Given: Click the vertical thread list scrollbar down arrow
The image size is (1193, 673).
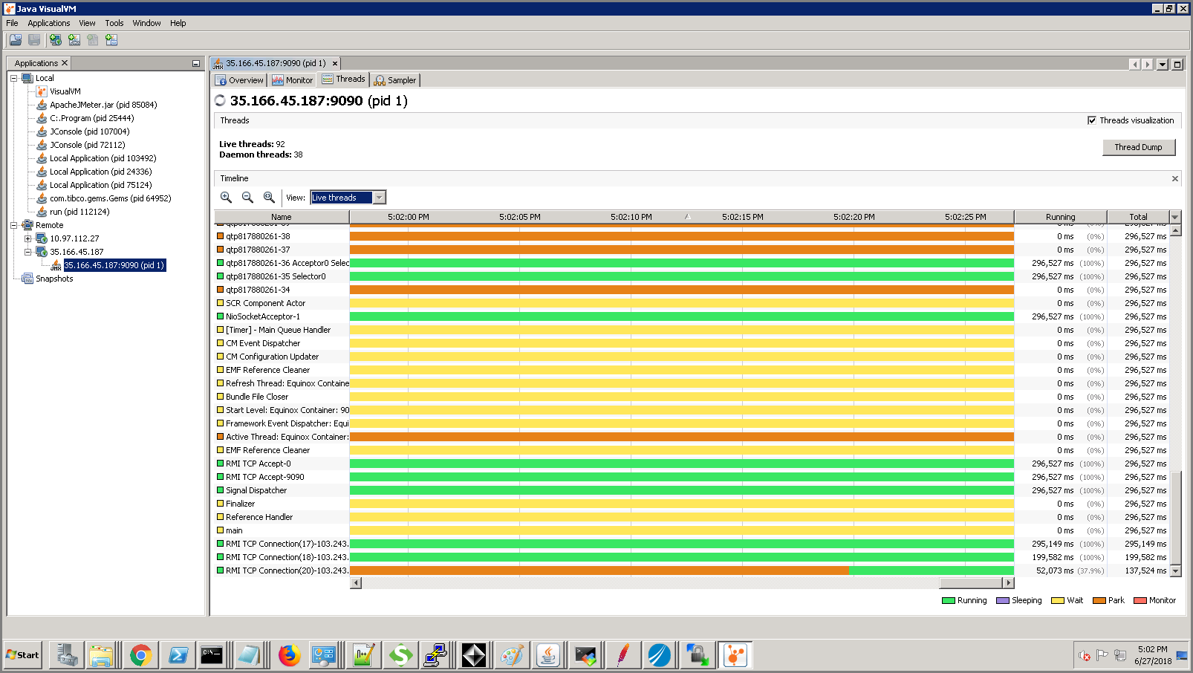Looking at the screenshot, I should [1175, 570].
